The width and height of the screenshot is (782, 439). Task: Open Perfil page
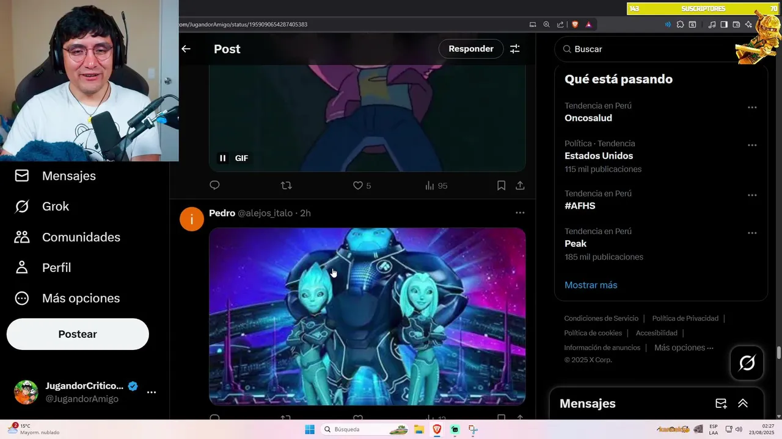click(x=43, y=268)
